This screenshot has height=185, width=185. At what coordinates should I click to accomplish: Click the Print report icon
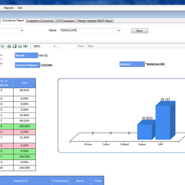click(x=9, y=46)
